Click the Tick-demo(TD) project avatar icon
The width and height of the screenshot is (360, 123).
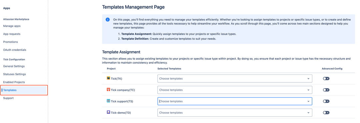click(x=108, y=112)
